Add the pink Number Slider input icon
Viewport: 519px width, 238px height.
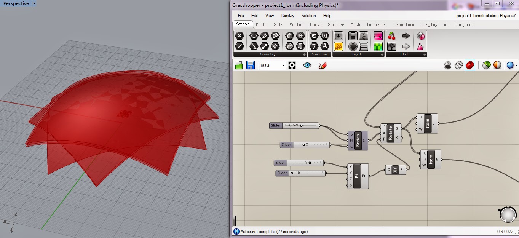(378, 36)
